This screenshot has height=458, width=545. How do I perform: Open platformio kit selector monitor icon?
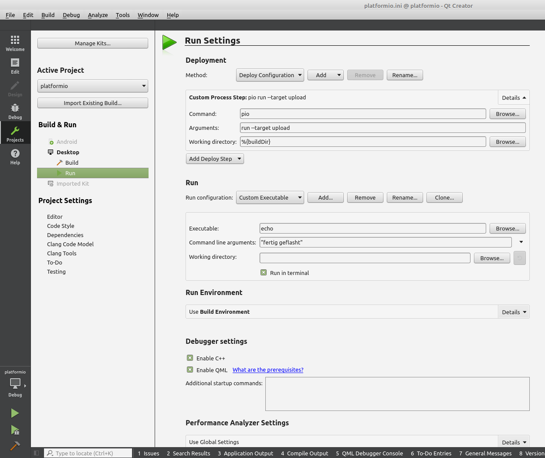15,383
